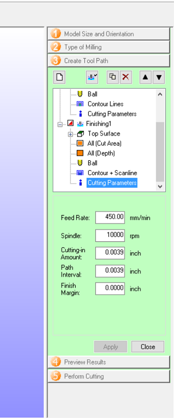Open the Type of Milling step

109,47
